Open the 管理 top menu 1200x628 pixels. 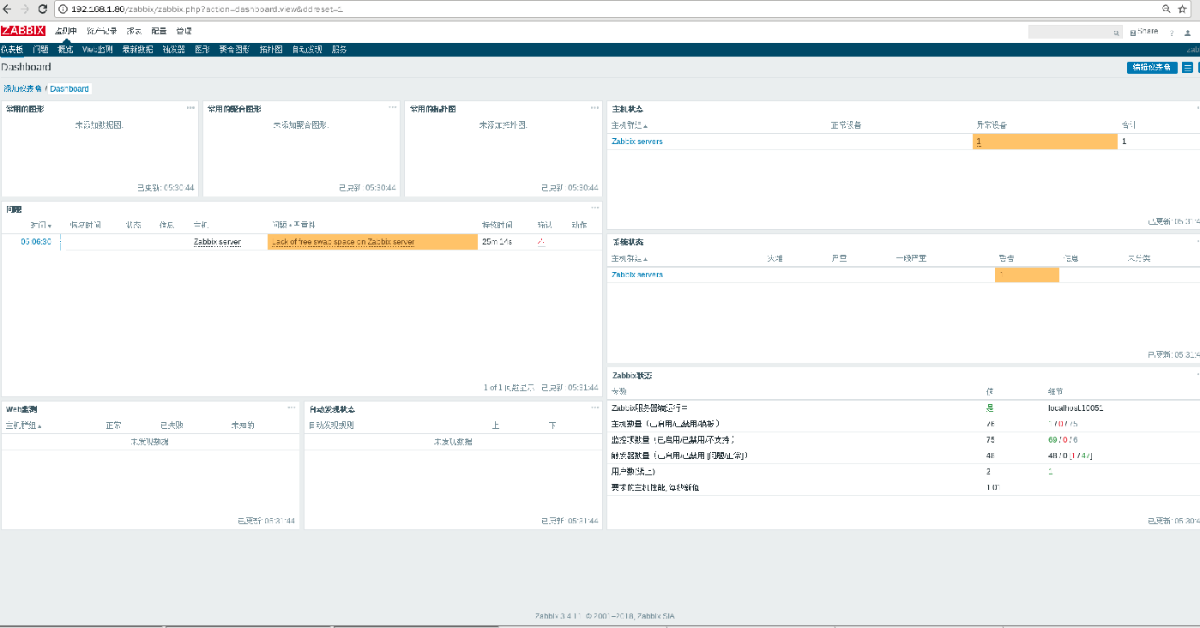pos(184,31)
